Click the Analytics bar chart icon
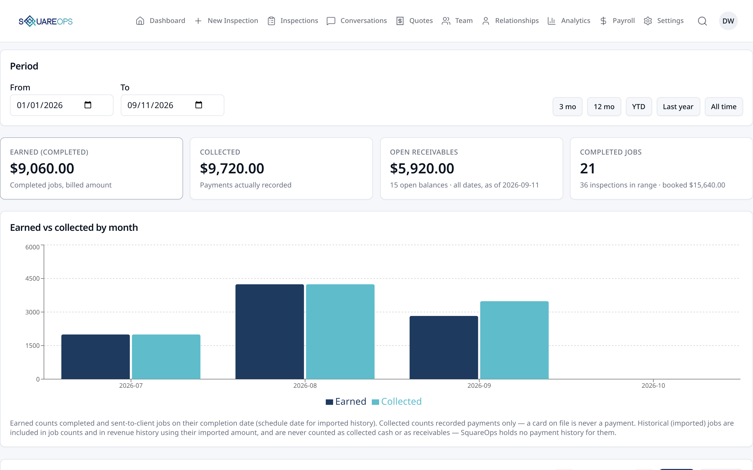The image size is (753, 470). [551, 21]
